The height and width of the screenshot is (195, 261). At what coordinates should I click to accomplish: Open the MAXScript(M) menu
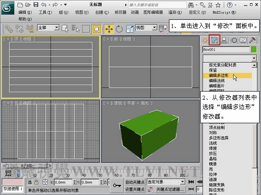click(224, 12)
